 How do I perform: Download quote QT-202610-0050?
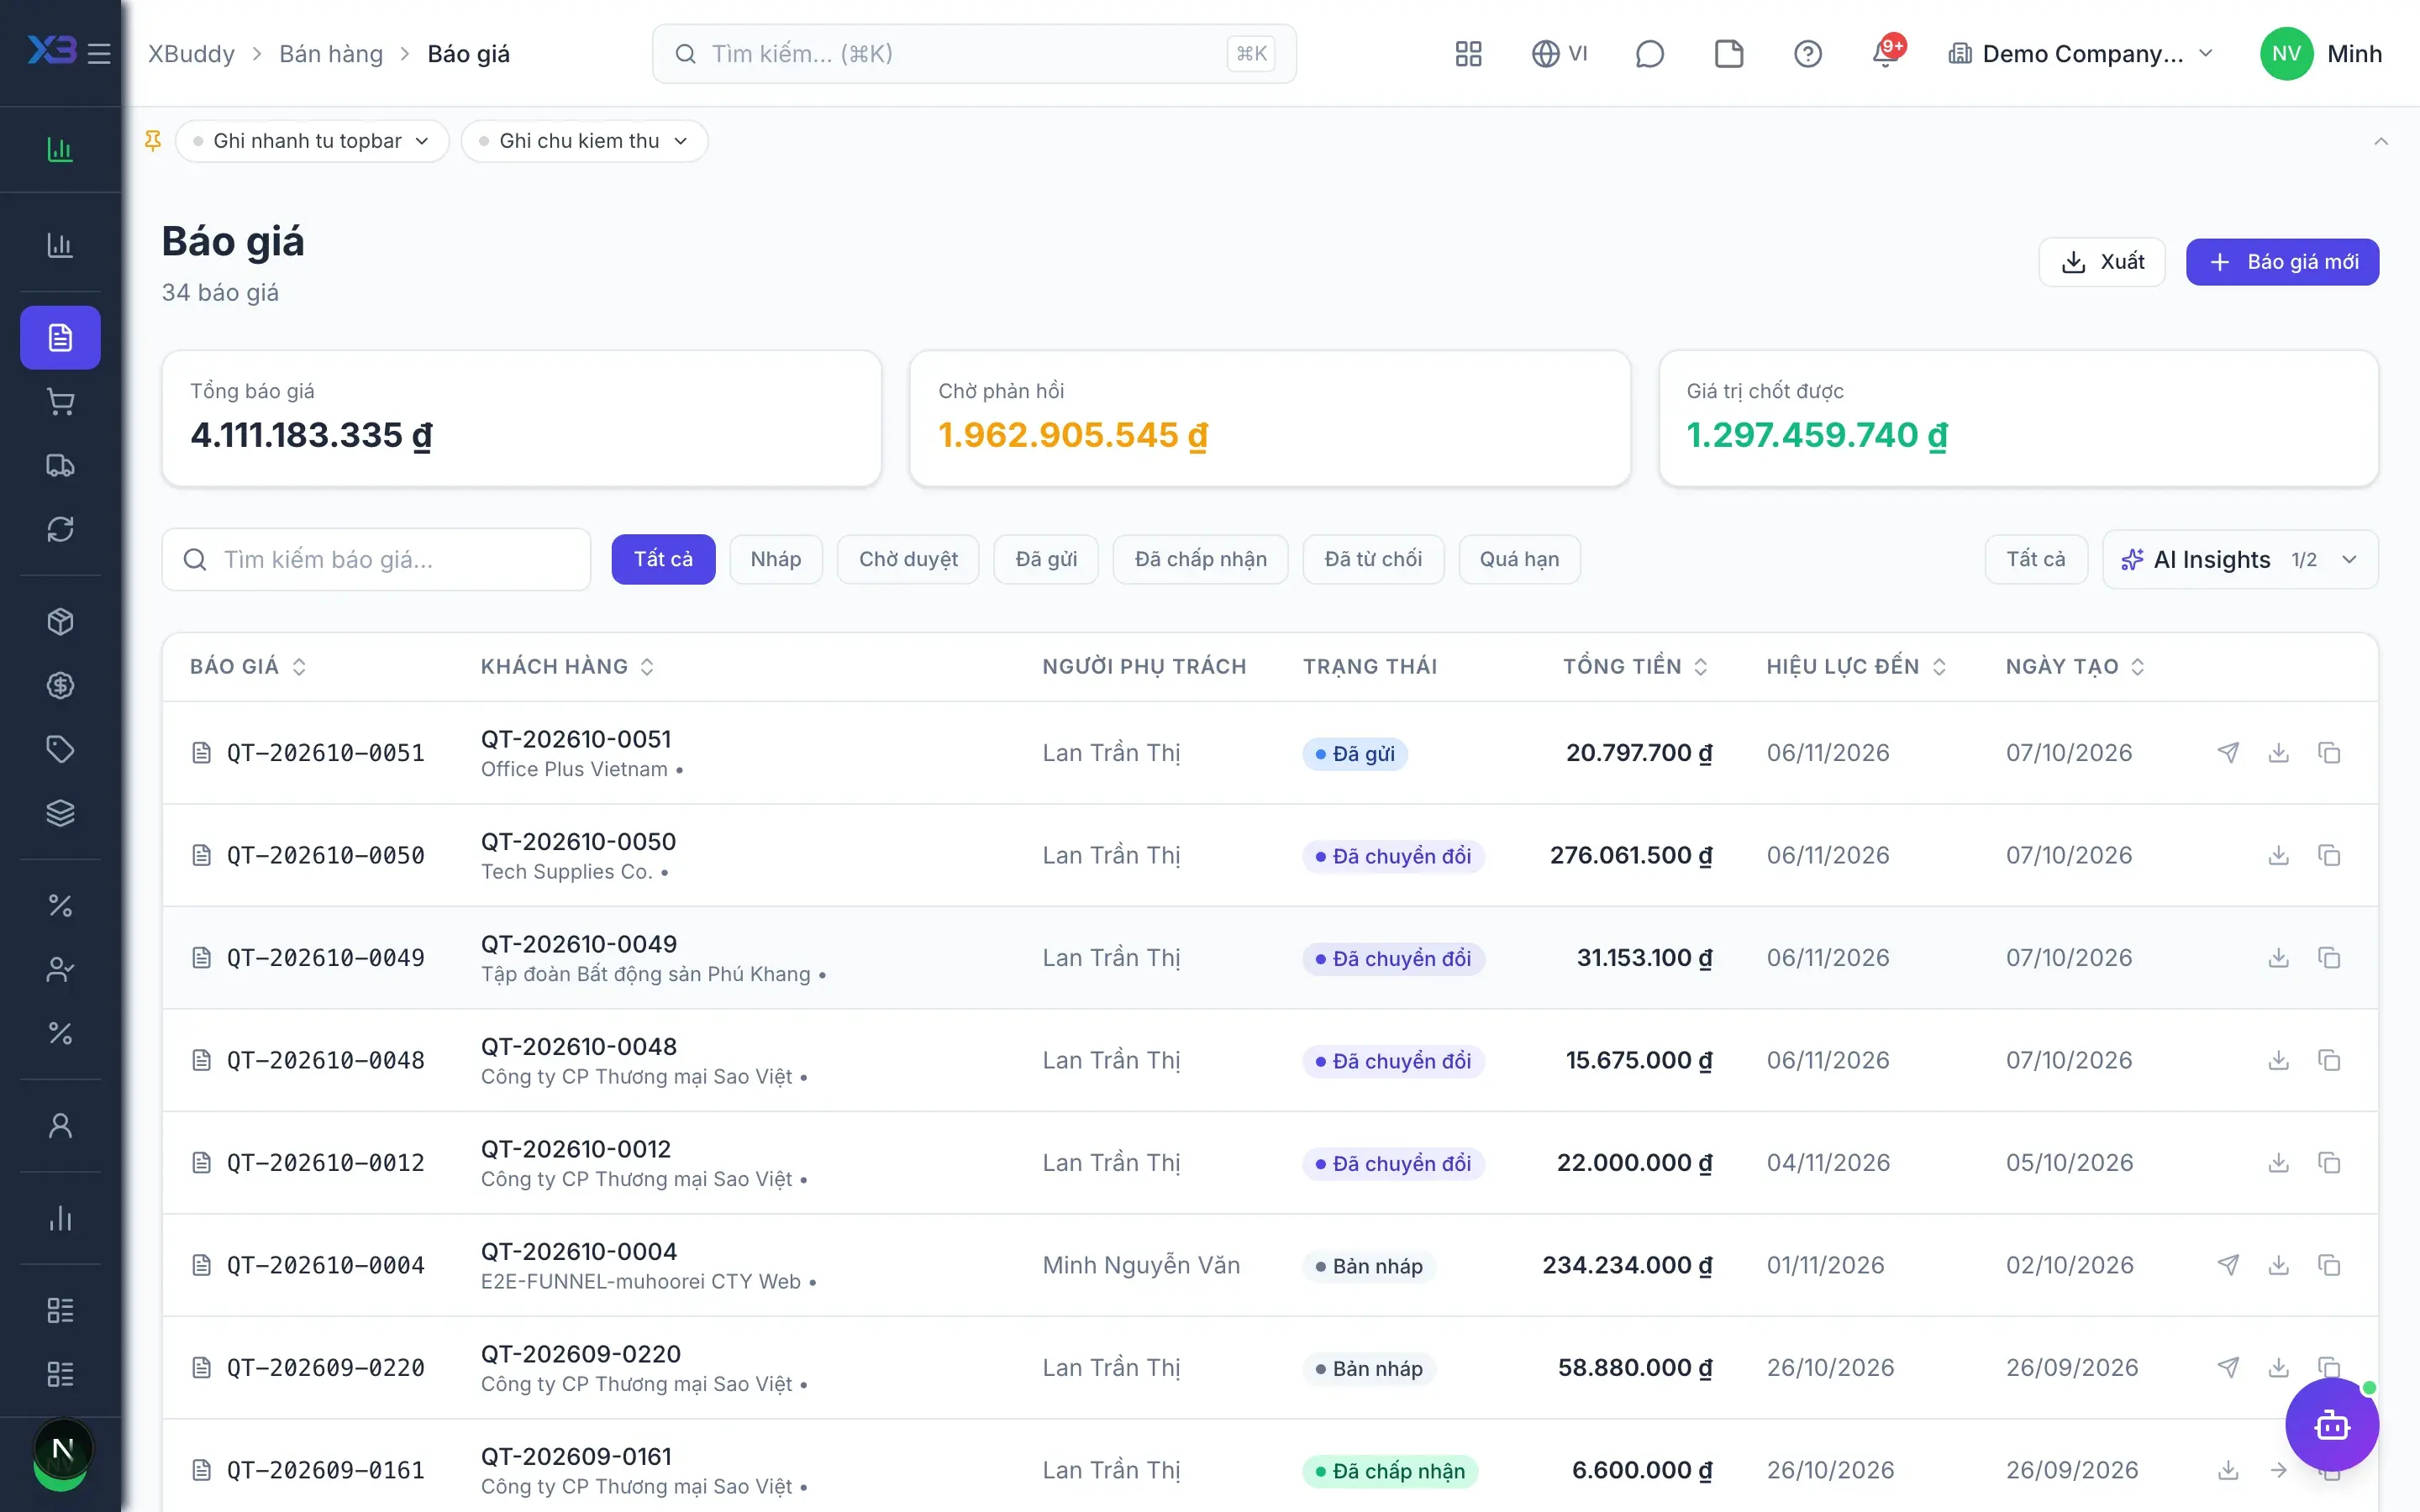[2279, 855]
